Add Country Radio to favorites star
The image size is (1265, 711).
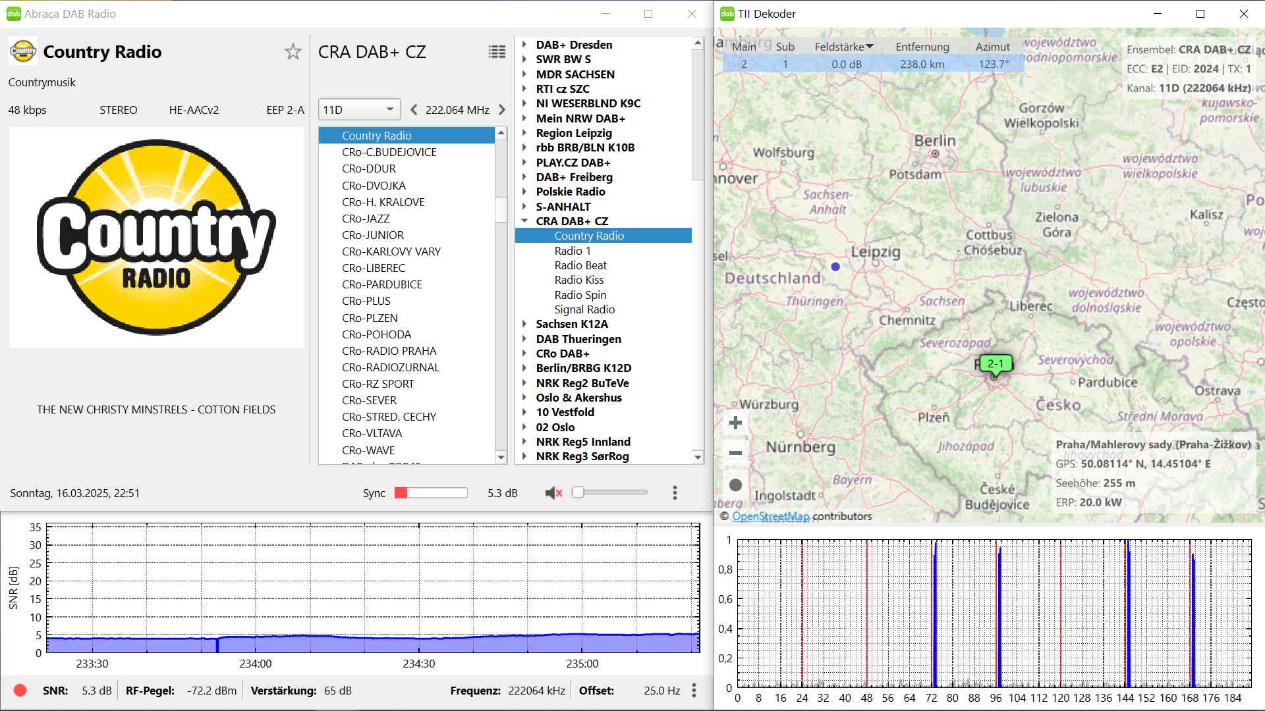293,52
